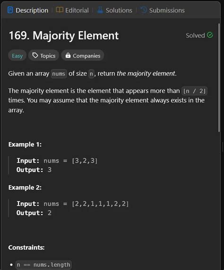Switch to the Editorial tab

coord(72,10)
